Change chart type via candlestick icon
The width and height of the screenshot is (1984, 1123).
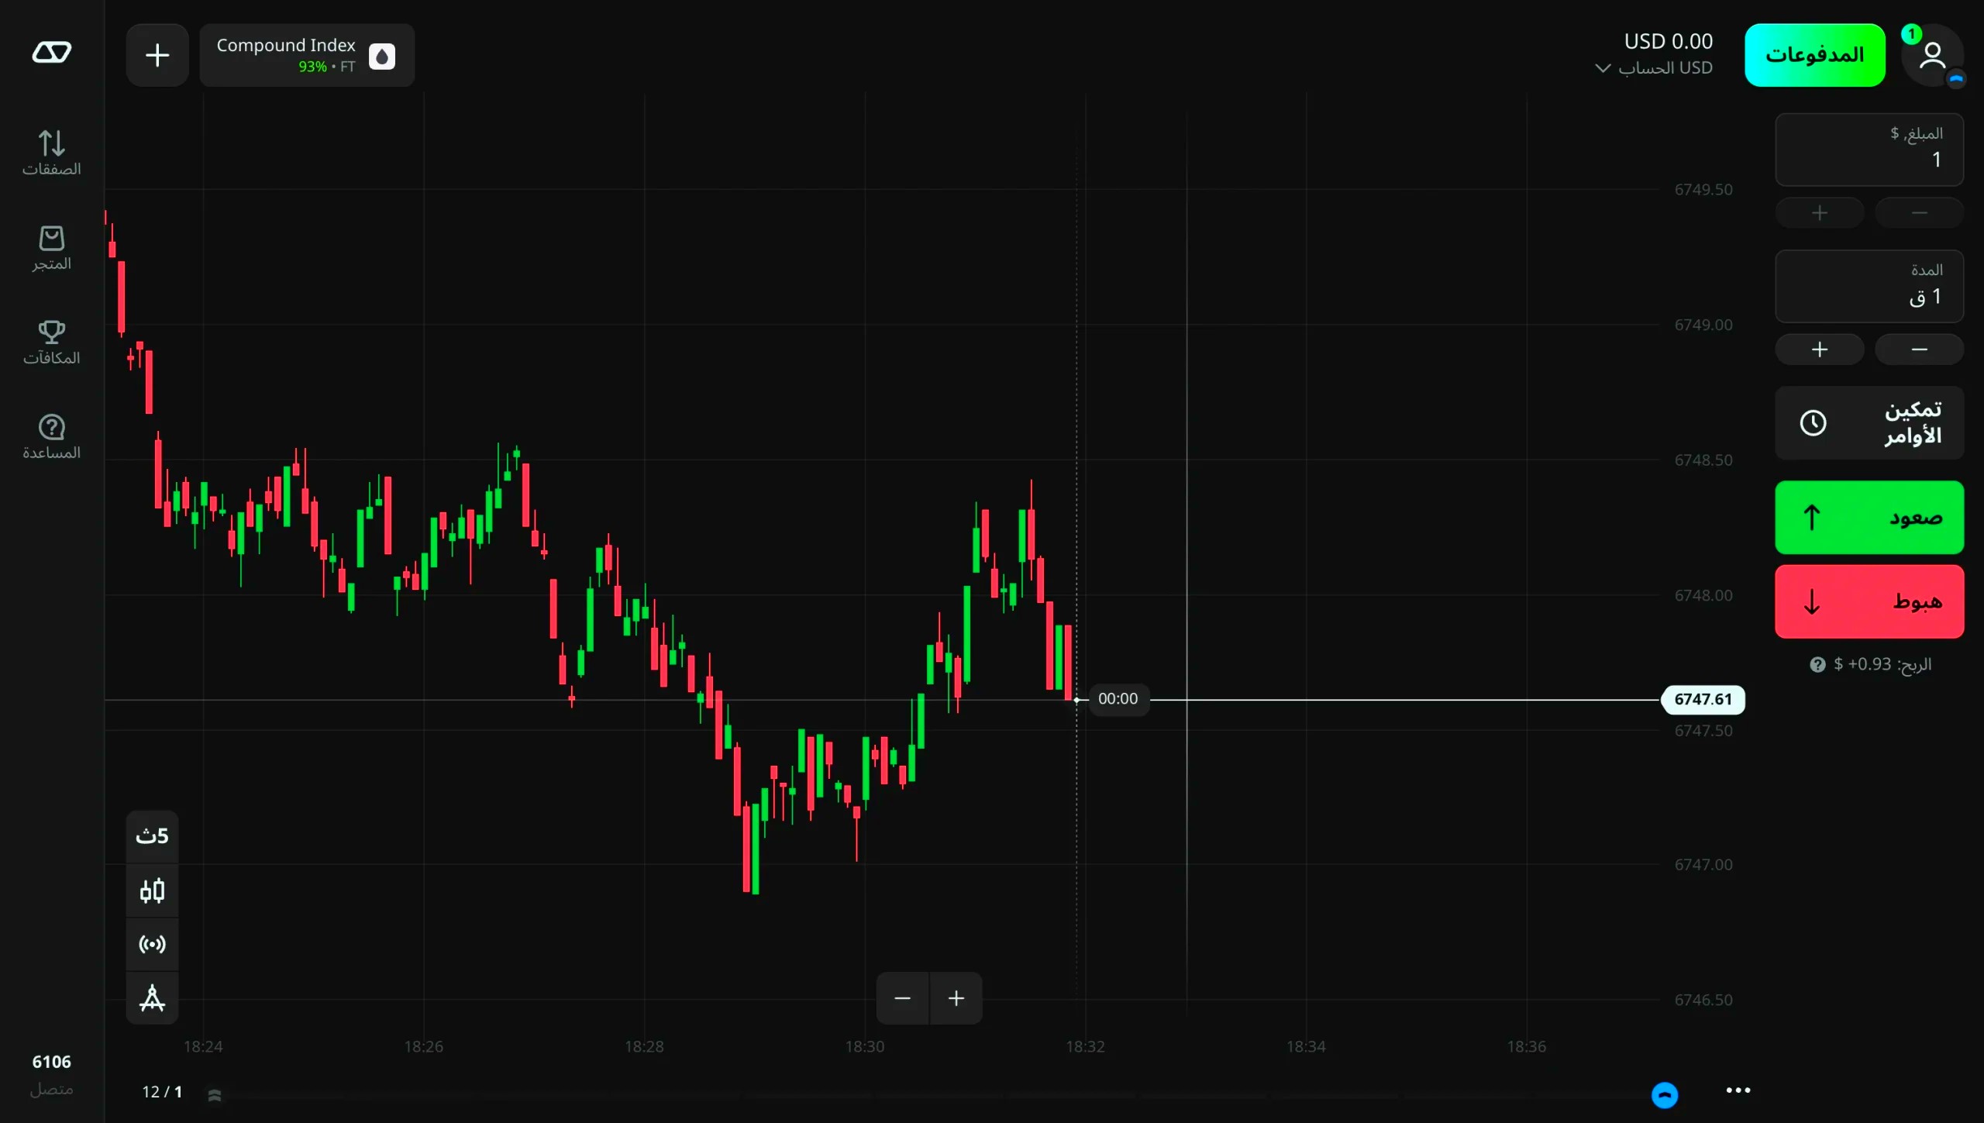coord(152,890)
